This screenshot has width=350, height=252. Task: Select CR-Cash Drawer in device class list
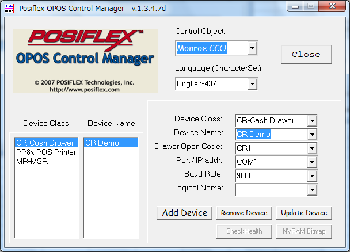[x=46, y=143]
